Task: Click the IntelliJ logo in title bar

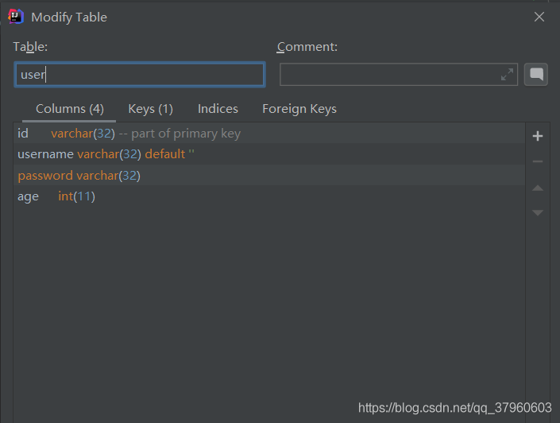Action: (15, 17)
